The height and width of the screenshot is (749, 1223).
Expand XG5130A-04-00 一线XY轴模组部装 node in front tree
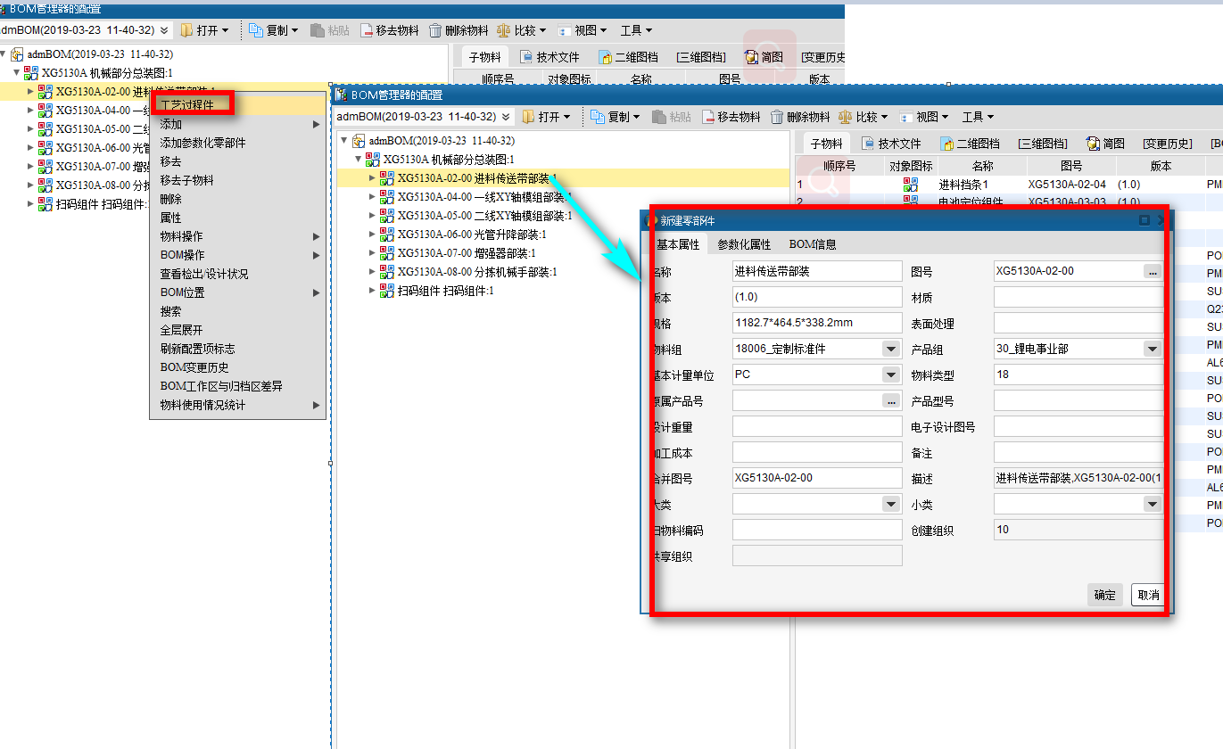point(374,197)
